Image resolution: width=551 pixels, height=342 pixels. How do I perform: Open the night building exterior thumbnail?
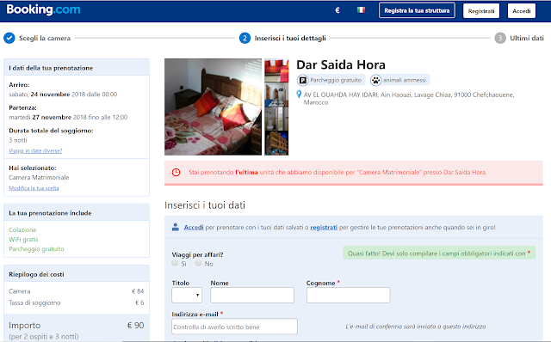pyautogui.click(x=276, y=144)
